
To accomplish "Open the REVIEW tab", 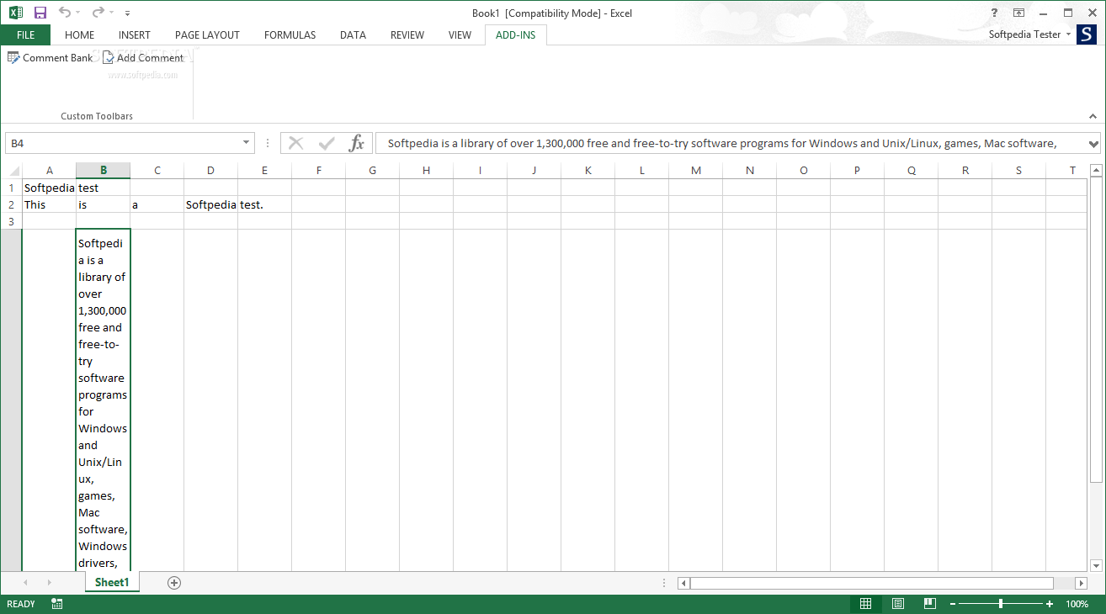I will pyautogui.click(x=407, y=34).
